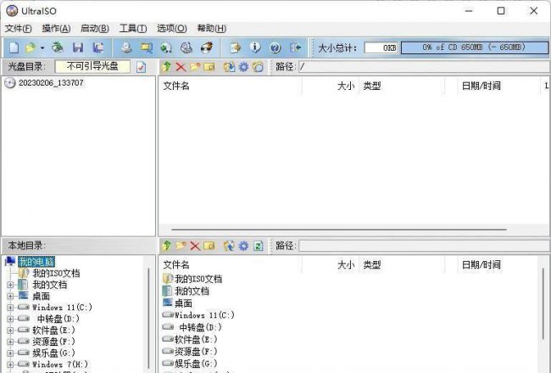Click the lower 路径 field in local pane
Screen dimensions: 551x373
[424, 246]
